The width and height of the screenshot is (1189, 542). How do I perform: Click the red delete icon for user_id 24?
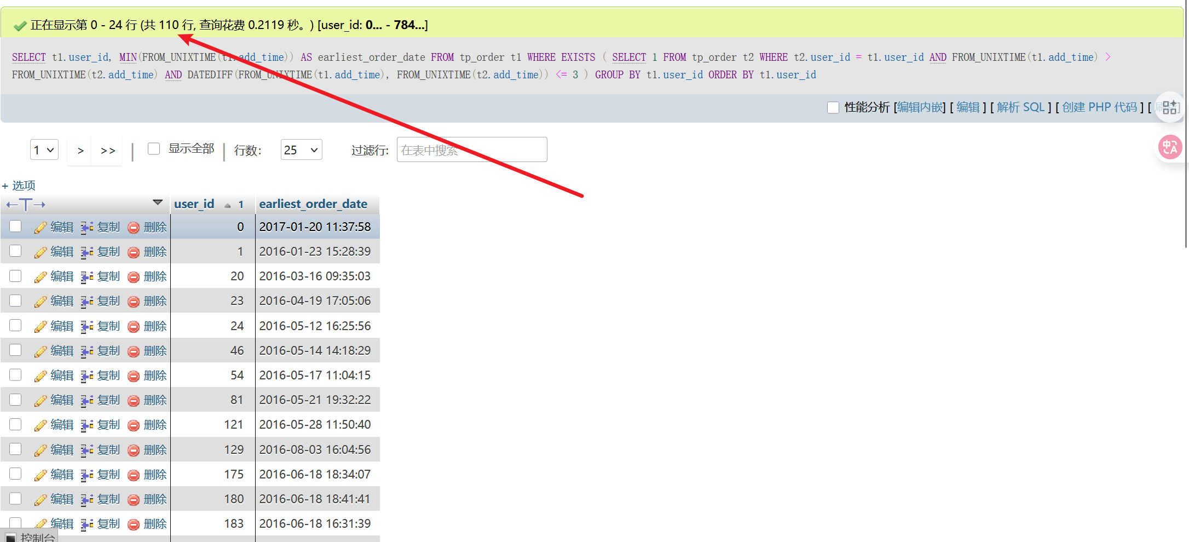click(134, 327)
